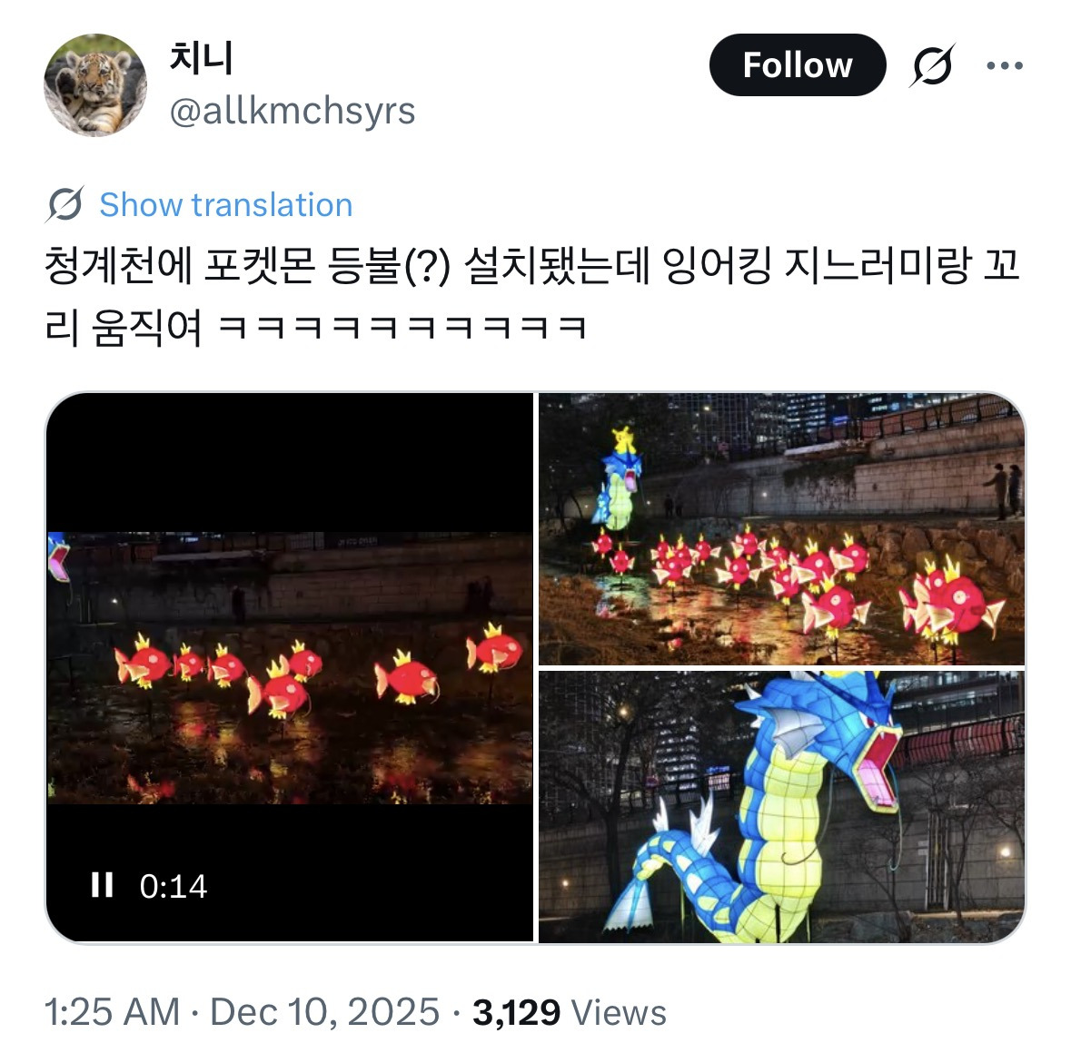
Task: Click the tiger cub profile avatar
Action: [95, 84]
